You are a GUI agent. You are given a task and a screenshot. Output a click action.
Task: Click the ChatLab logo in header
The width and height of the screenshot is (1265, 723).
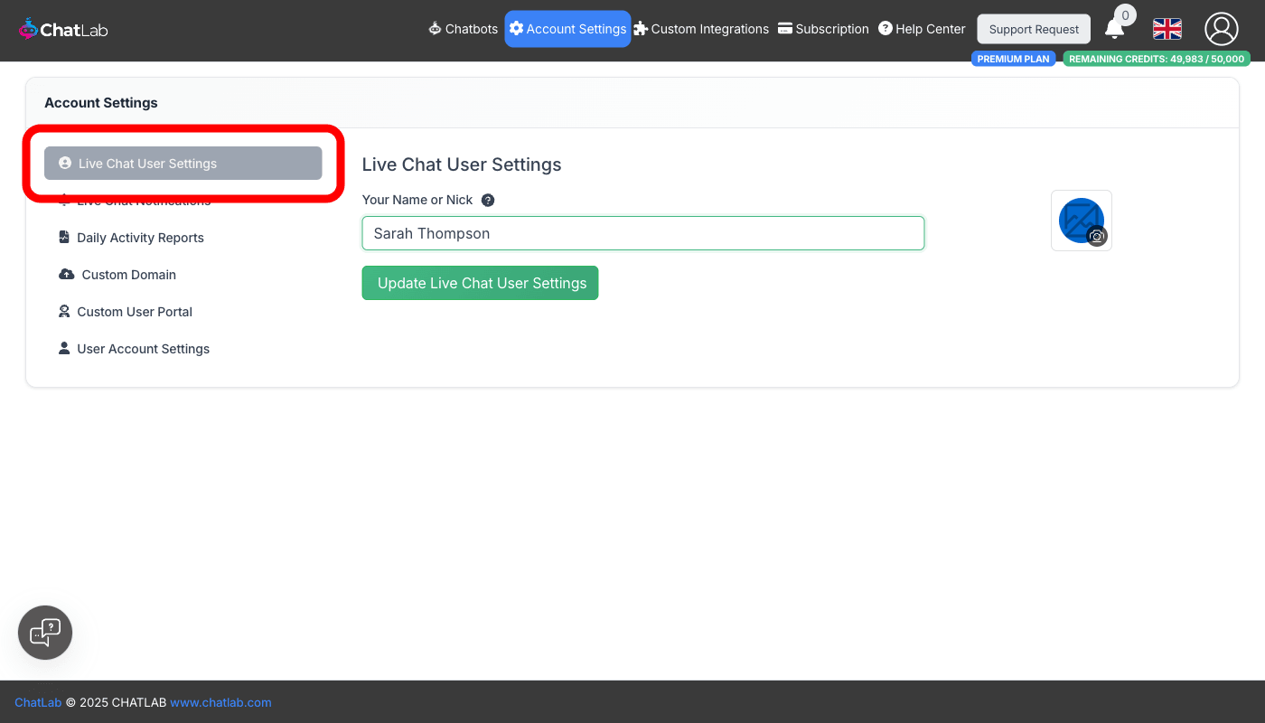(x=63, y=30)
